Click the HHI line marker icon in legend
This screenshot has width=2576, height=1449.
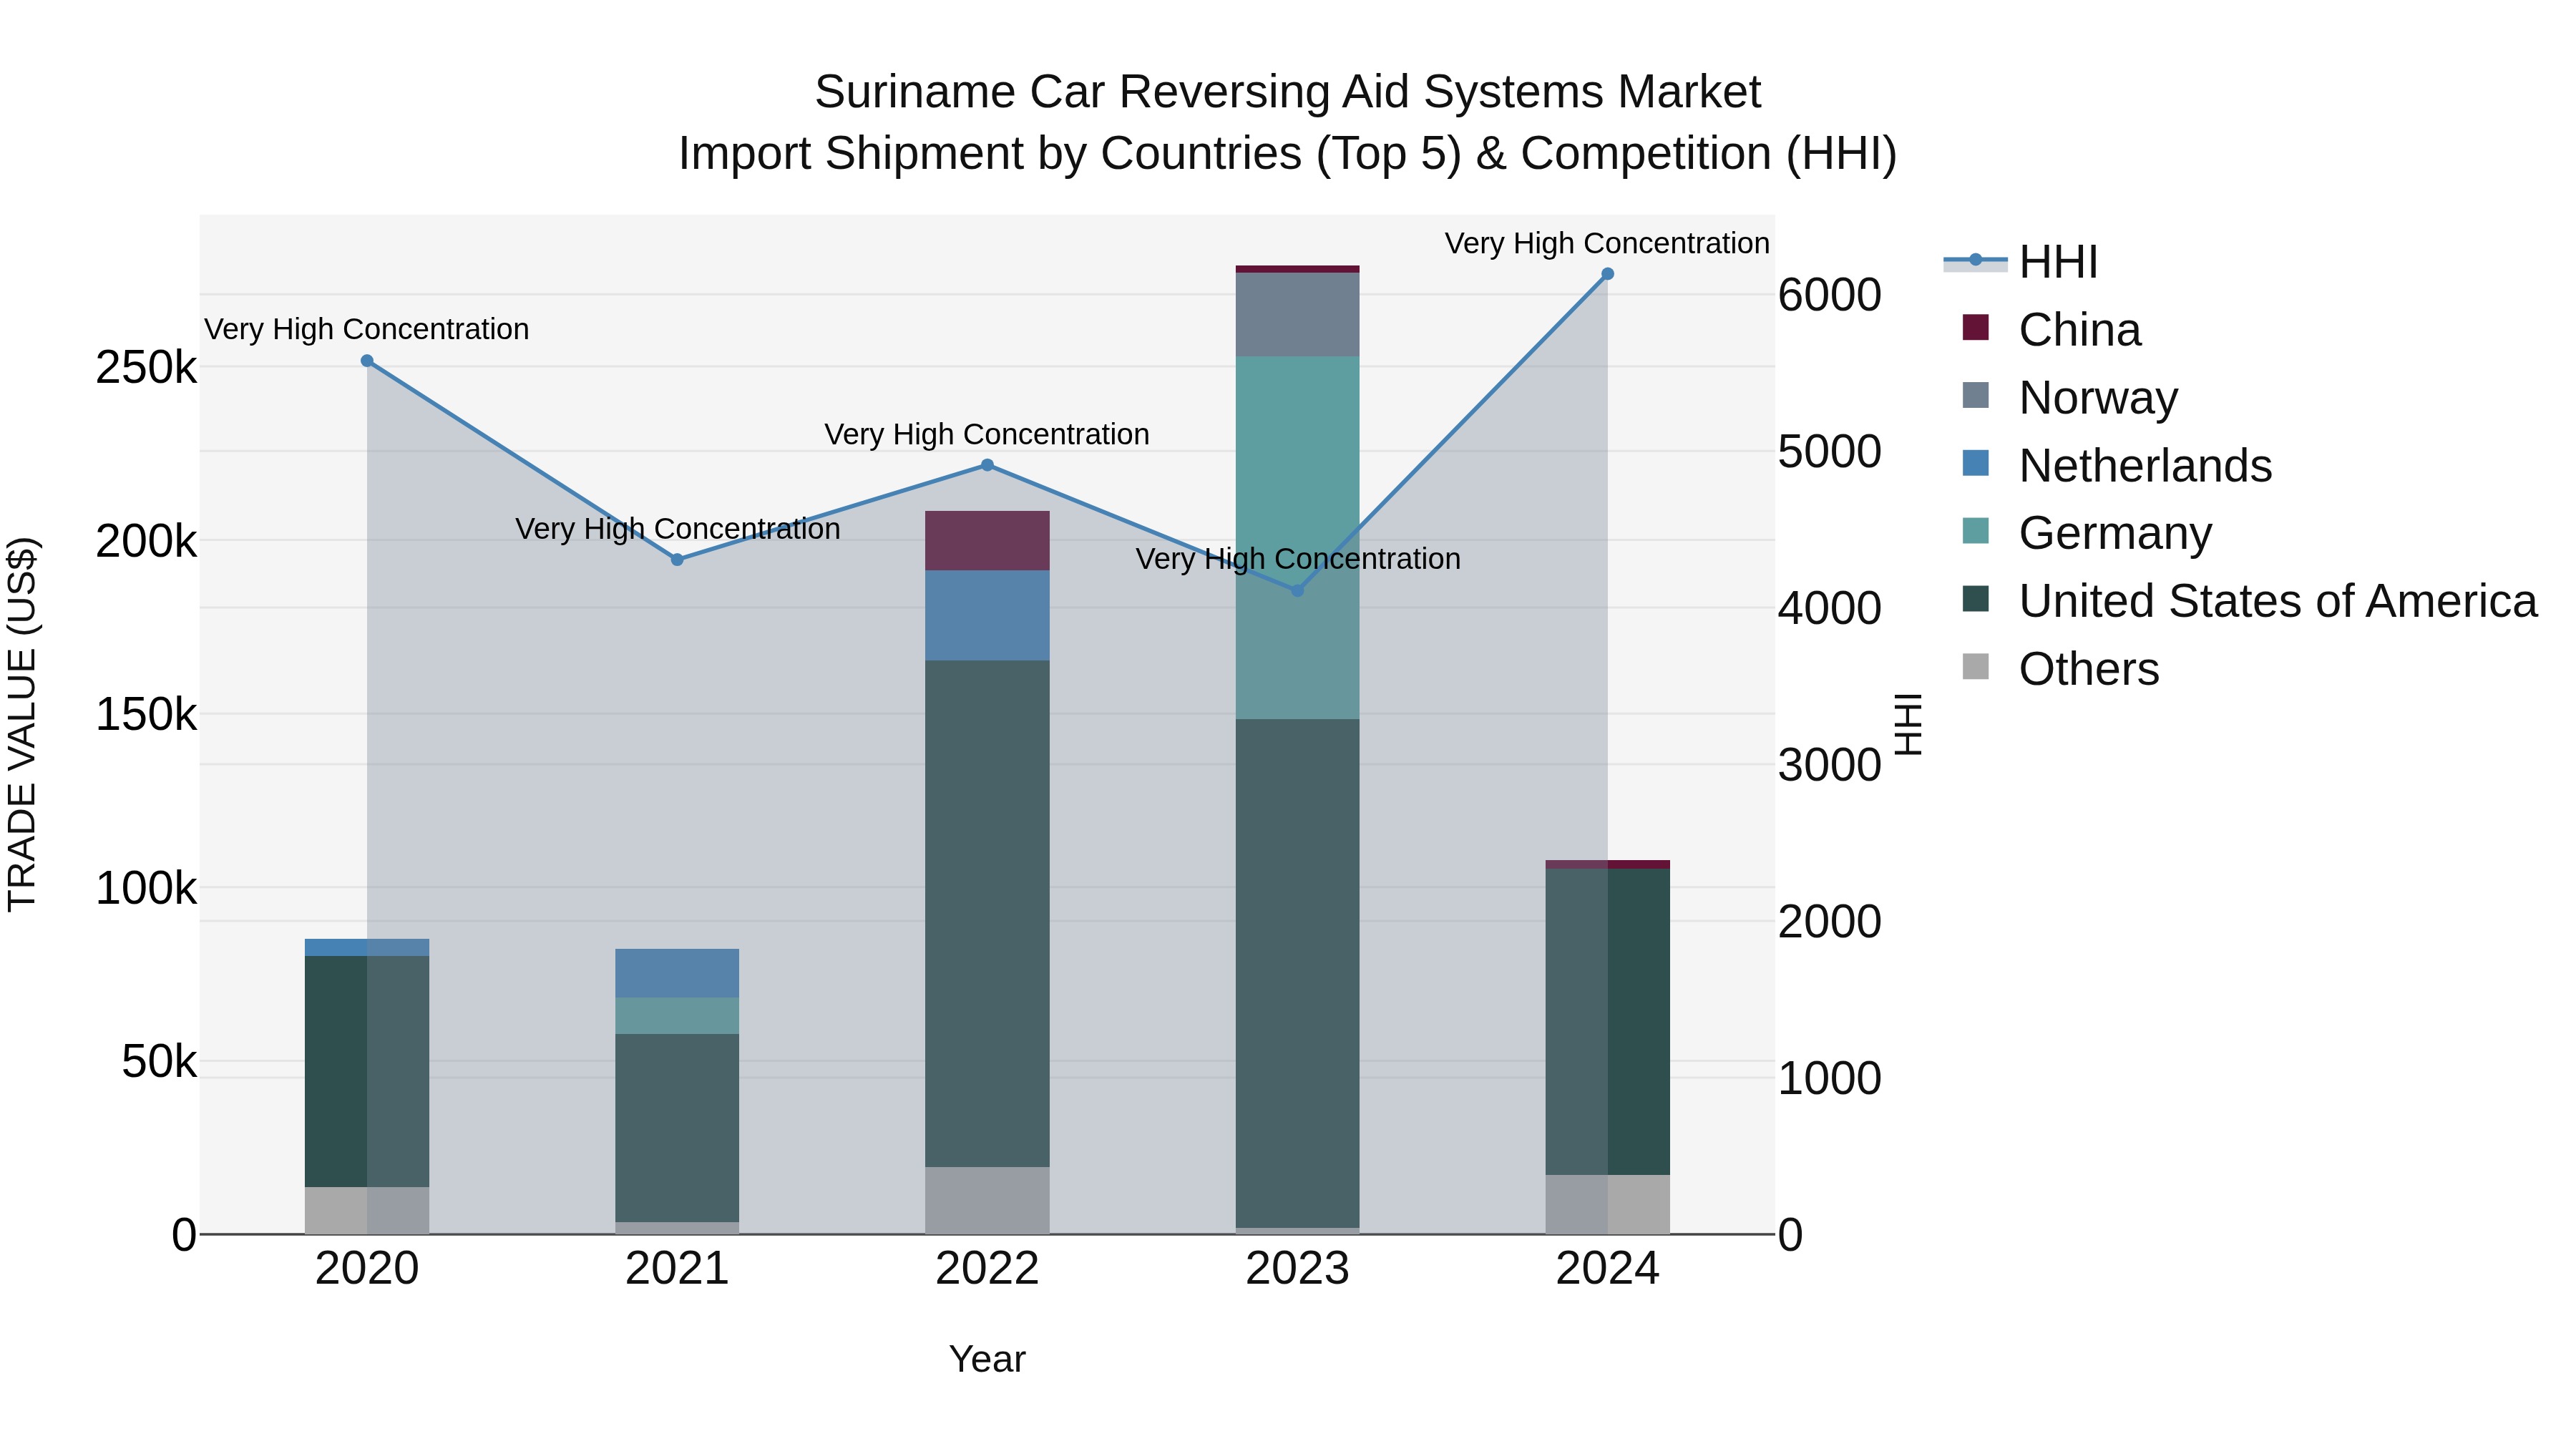pyautogui.click(x=1975, y=261)
